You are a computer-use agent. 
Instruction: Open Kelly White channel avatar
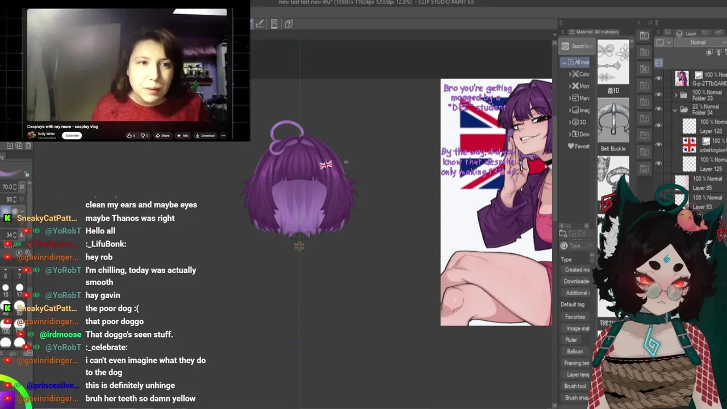click(32, 135)
